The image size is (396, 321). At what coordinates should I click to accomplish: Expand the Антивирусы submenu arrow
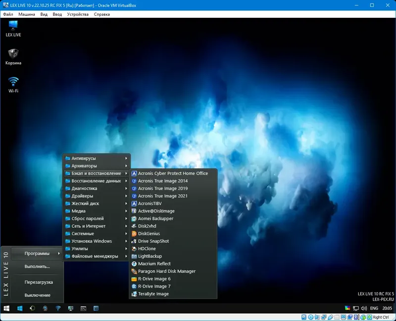126,158
